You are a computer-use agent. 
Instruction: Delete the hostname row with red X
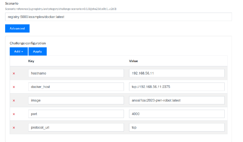[x=14, y=73]
